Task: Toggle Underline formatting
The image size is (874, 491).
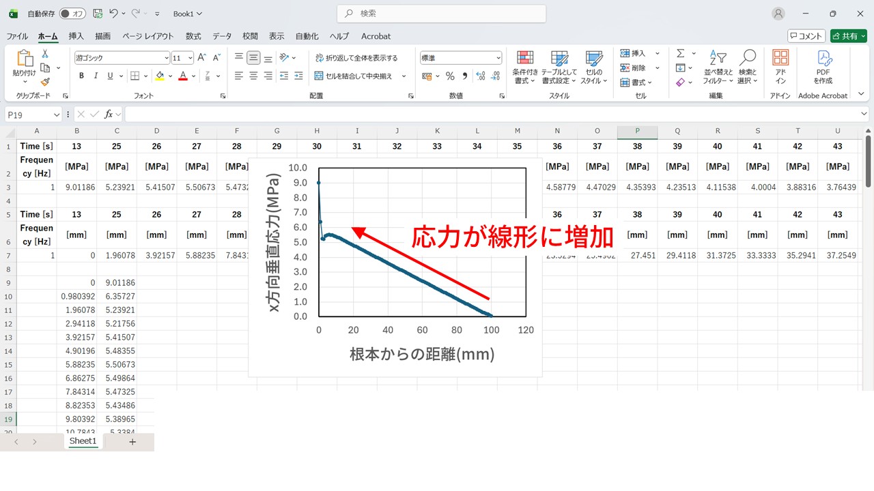Action: [111, 76]
